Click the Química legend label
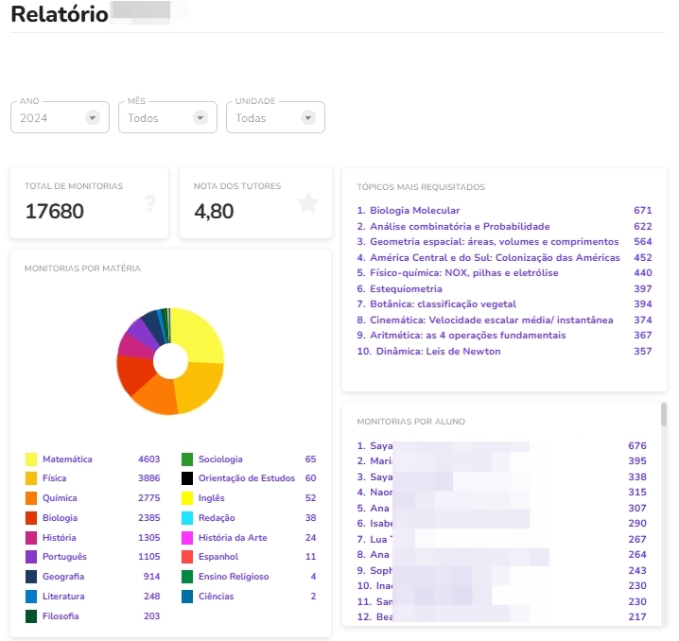Screen dimensions: 679x641 point(60,498)
